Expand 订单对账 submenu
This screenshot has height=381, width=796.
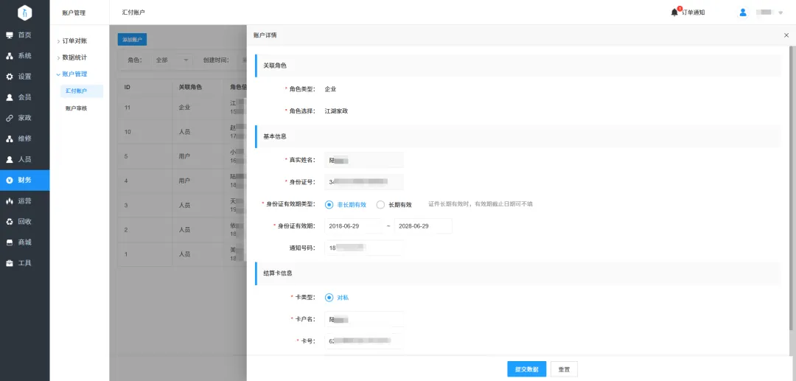coord(58,41)
